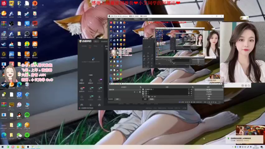The image size is (265, 149).
Task: Open game ad thumbnail above notification
Action: pyautogui.click(x=250, y=130)
